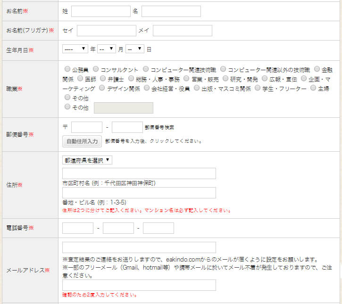This screenshot has width=342, height=304.
Task: Click the first email address field
Action: point(139,247)
